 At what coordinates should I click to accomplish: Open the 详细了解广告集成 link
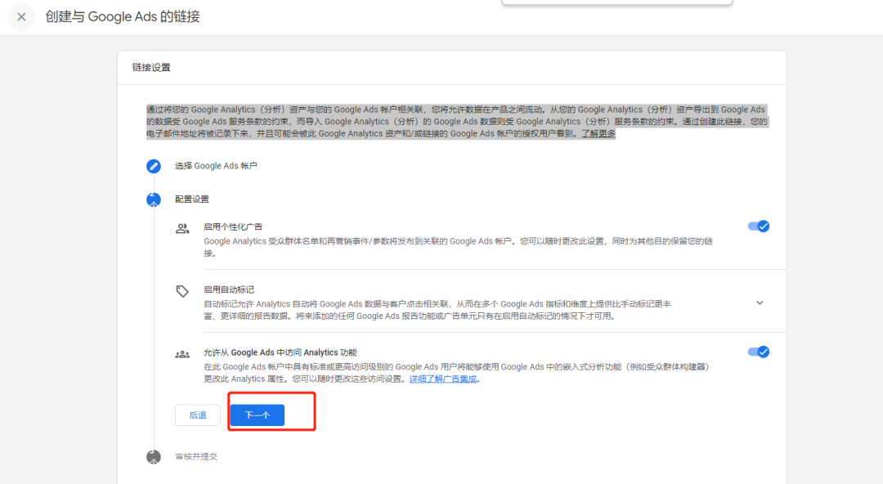[444, 379]
